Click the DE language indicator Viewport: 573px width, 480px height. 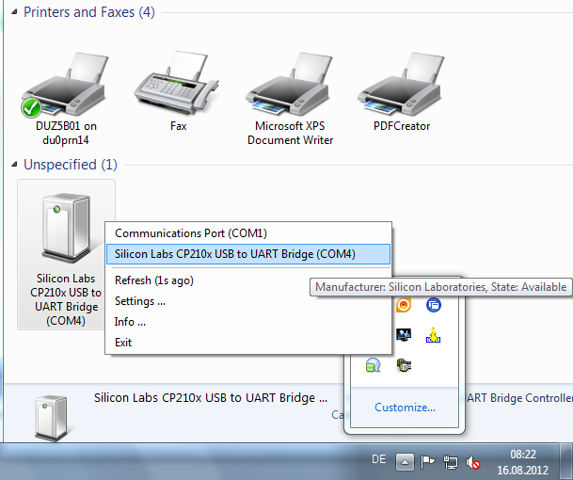[x=378, y=459]
